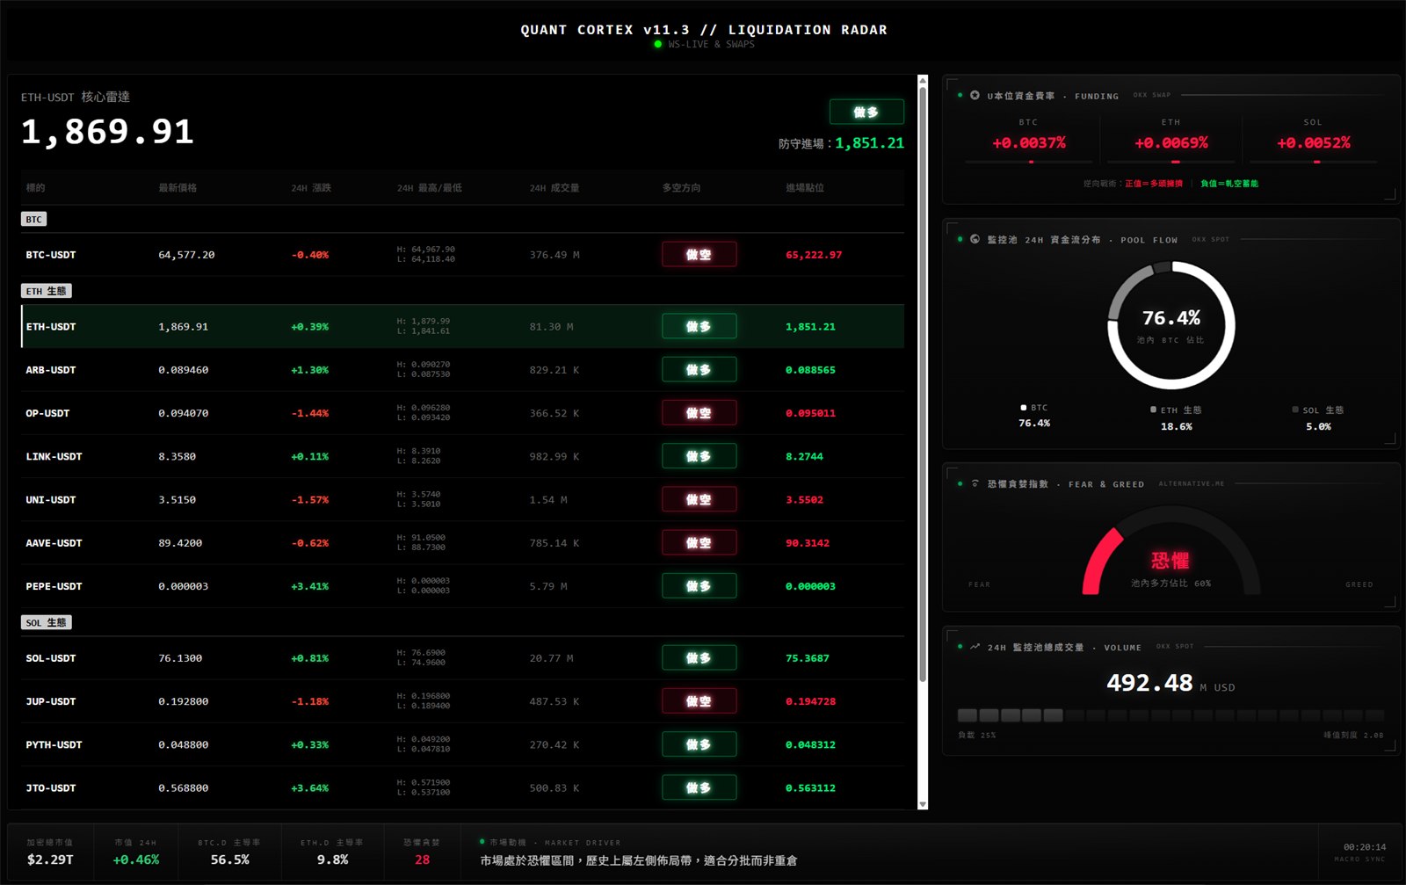Select the LINK-USDT row name
The width and height of the screenshot is (1406, 885).
point(54,457)
